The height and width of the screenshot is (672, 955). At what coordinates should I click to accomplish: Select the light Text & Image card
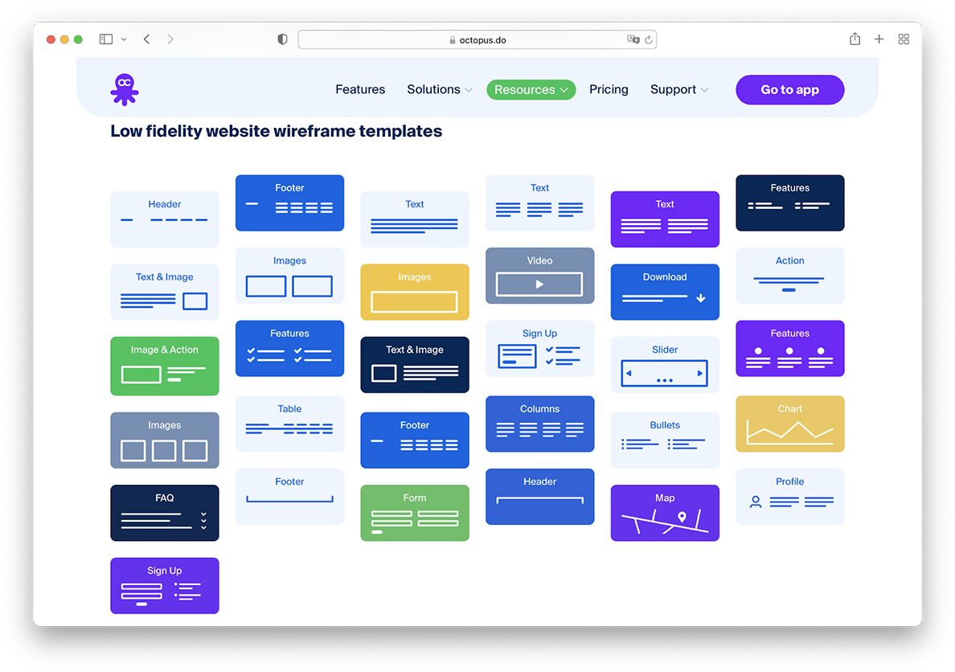pyautogui.click(x=165, y=292)
